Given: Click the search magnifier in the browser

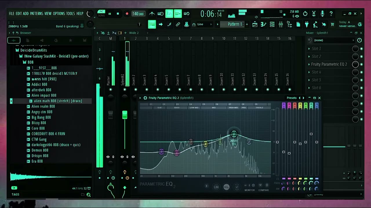Looking at the screenshot, I should coord(88,195).
